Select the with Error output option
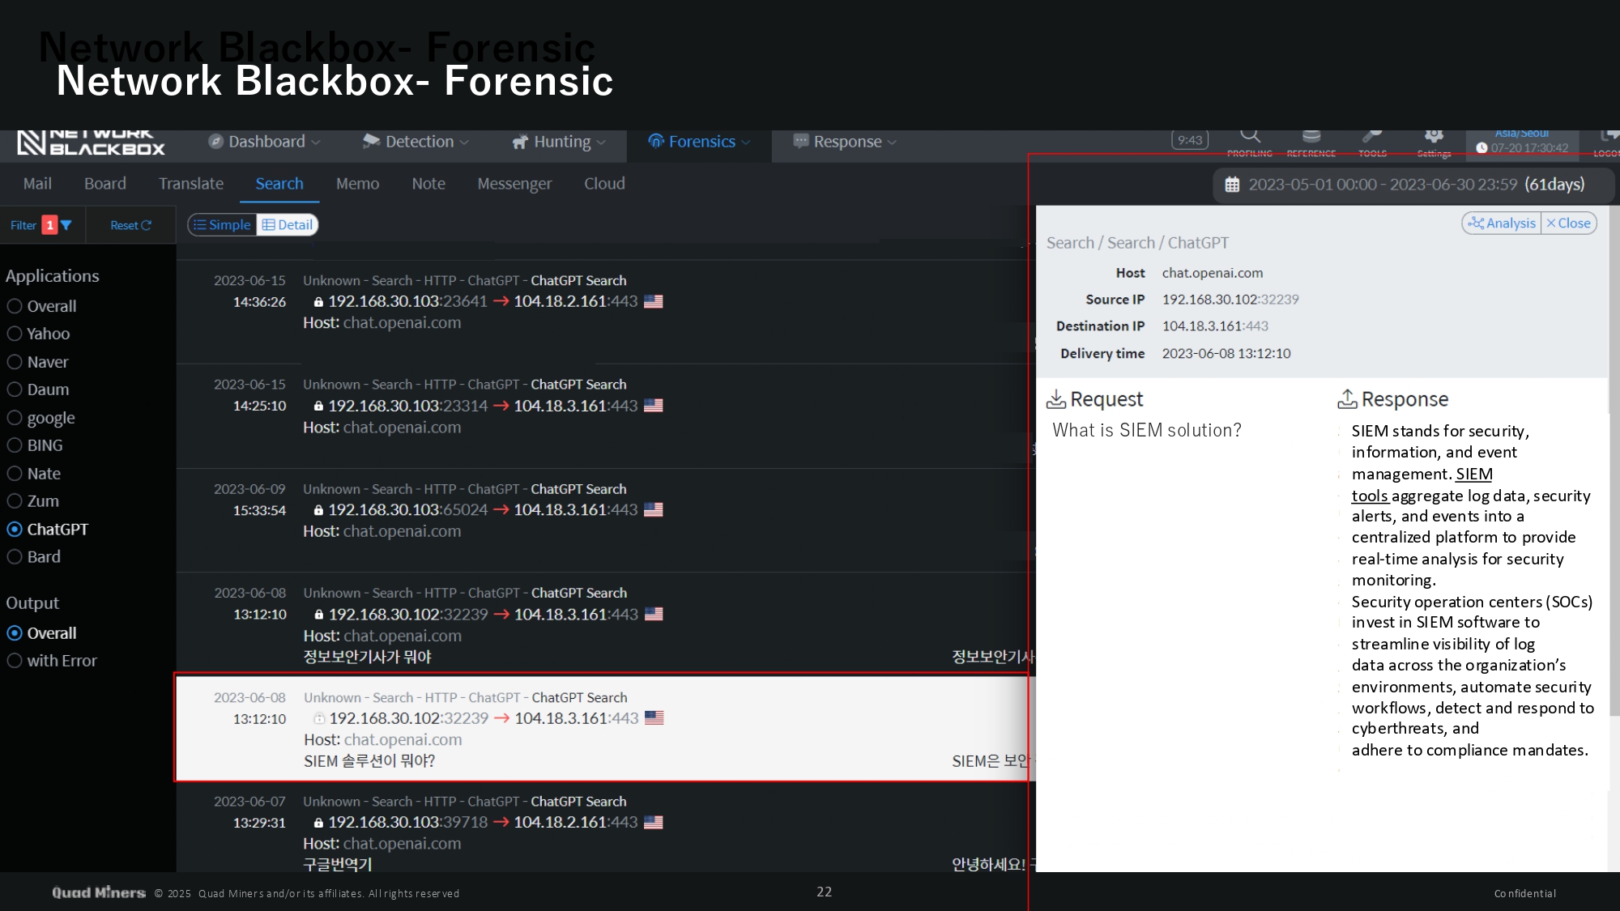1620x911 pixels. point(15,661)
